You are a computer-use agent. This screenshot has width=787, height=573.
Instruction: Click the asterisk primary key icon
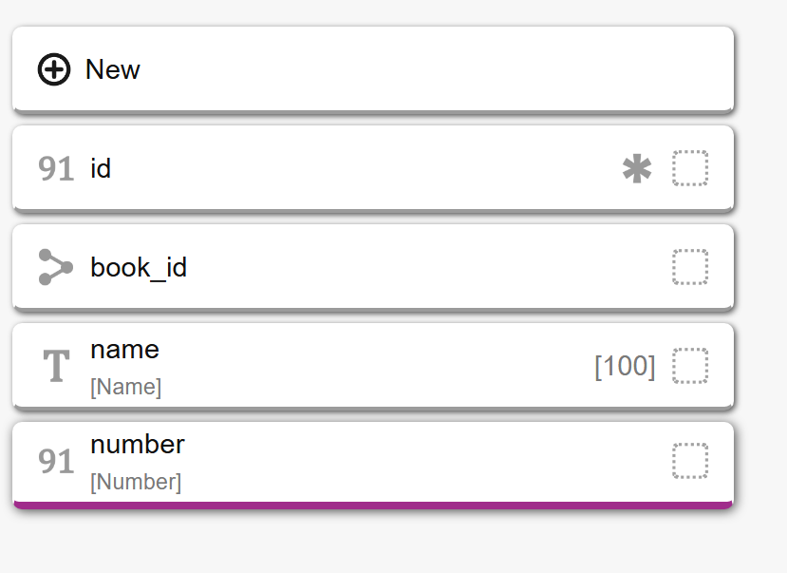click(x=636, y=169)
